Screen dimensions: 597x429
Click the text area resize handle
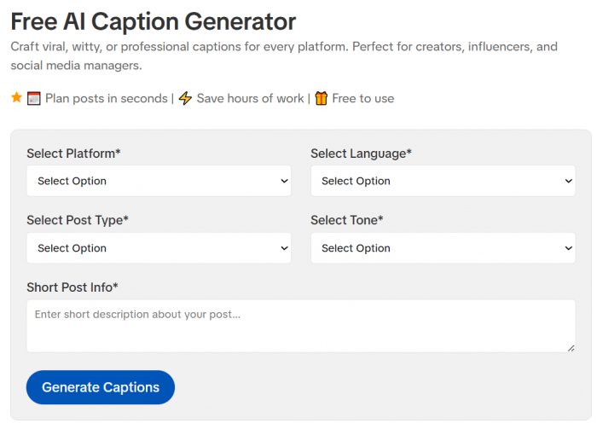571,348
